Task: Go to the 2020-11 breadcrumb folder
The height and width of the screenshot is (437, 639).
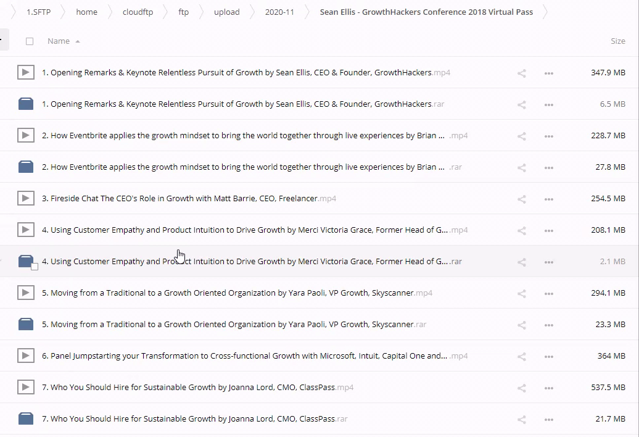Action: [279, 12]
